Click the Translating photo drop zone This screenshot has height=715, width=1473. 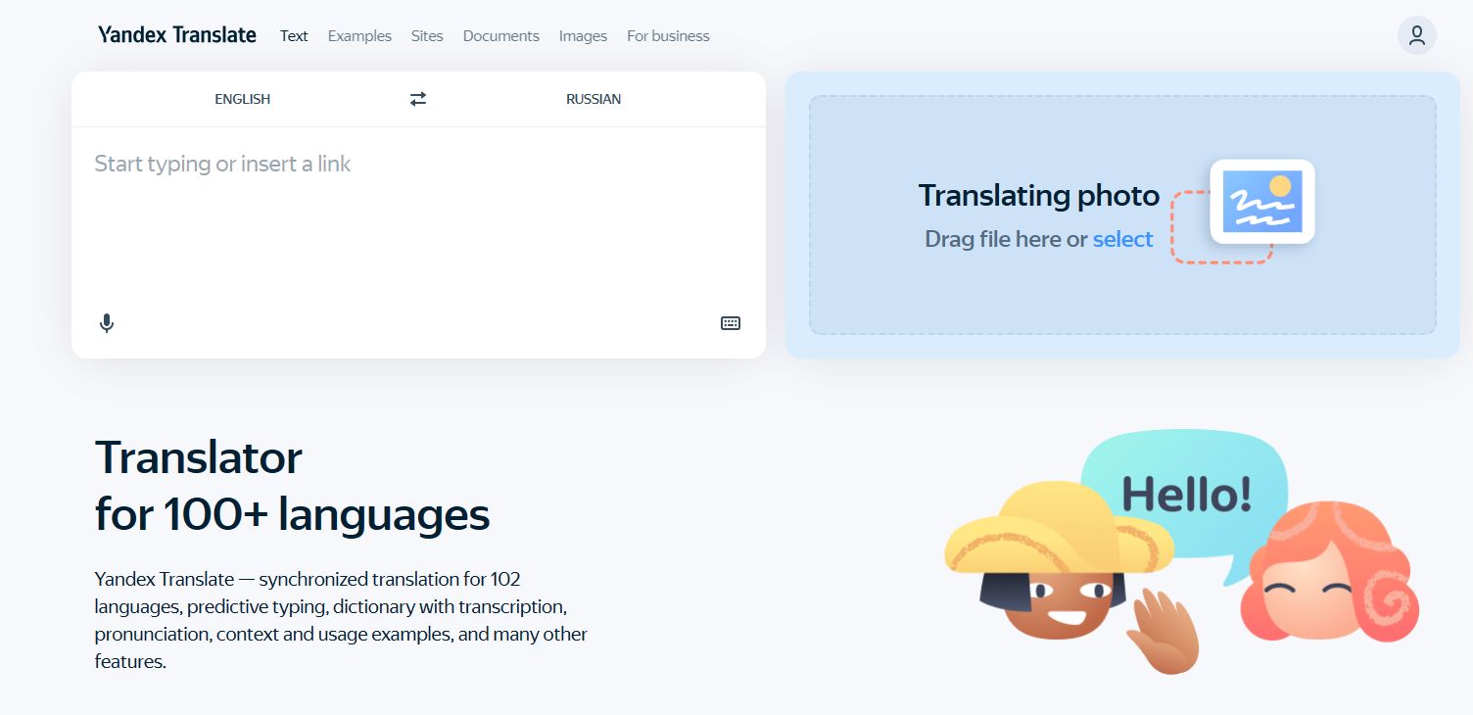(1122, 214)
